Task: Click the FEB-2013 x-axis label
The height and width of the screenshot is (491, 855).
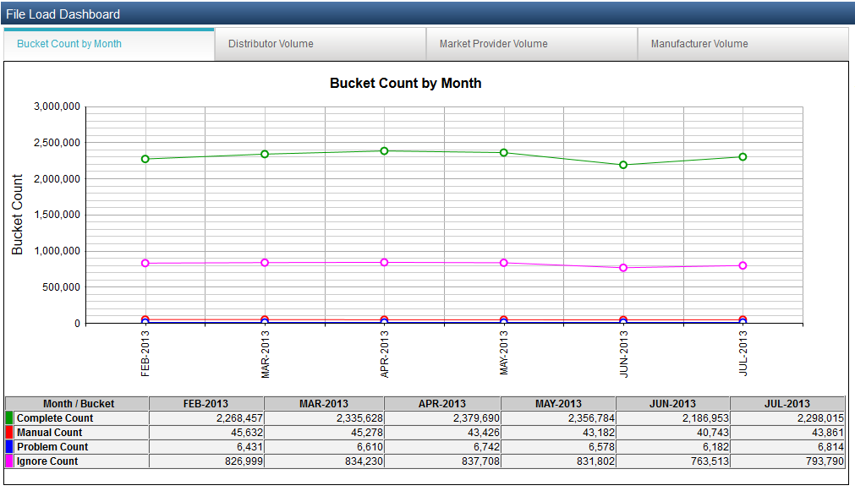Action: click(x=145, y=354)
